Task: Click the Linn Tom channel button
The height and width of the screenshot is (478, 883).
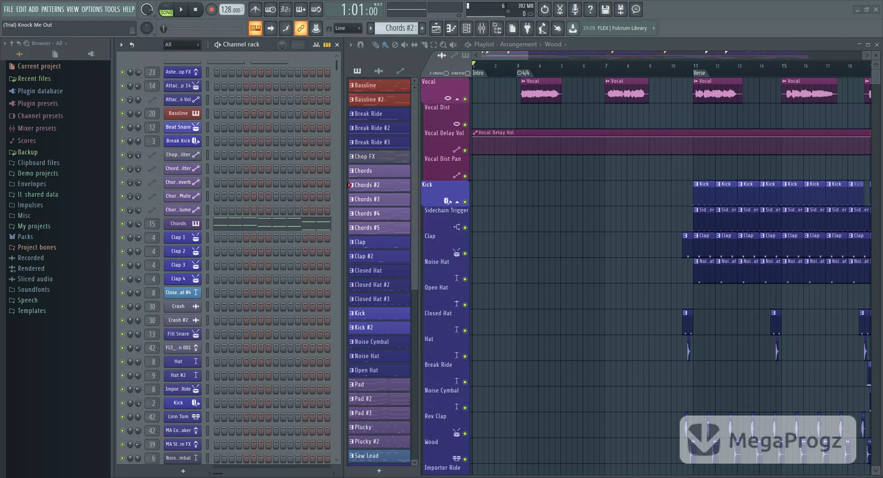Action: coord(182,416)
